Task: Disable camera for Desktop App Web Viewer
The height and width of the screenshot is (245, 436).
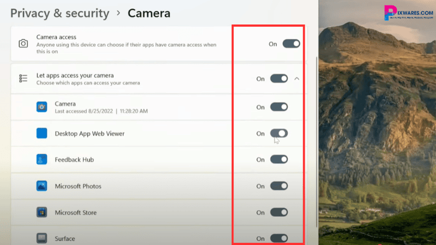Action: [x=279, y=133]
